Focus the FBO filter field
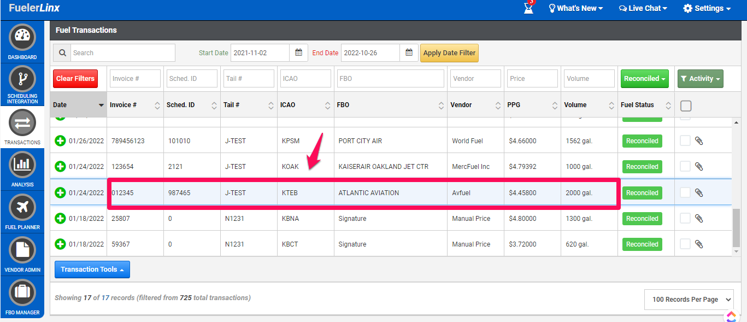 click(x=391, y=79)
